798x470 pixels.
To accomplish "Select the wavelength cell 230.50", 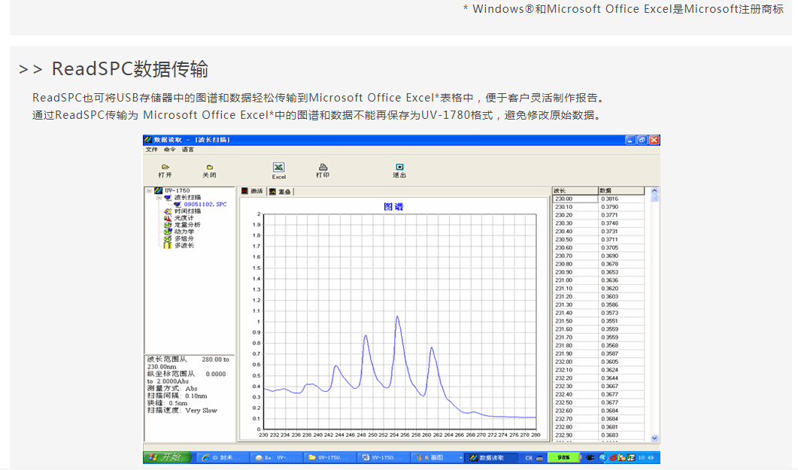I will (575, 240).
